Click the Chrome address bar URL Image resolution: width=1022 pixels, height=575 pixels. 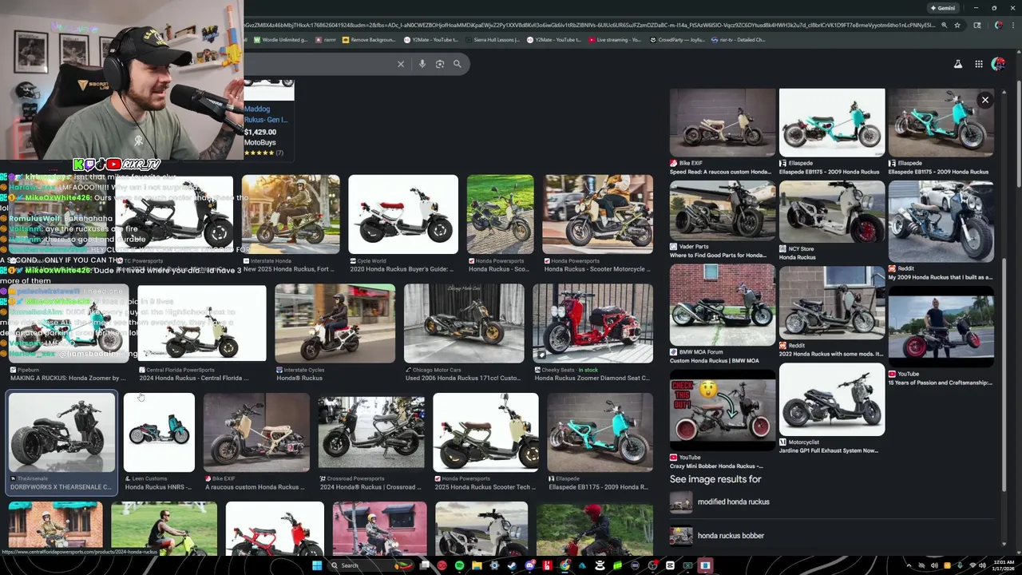(x=591, y=25)
